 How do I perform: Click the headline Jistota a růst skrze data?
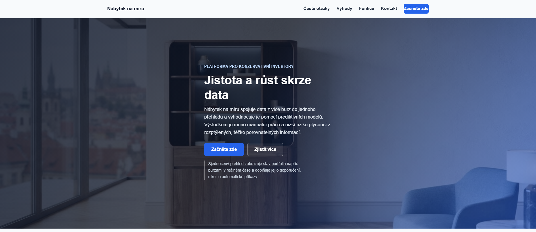[x=257, y=87]
